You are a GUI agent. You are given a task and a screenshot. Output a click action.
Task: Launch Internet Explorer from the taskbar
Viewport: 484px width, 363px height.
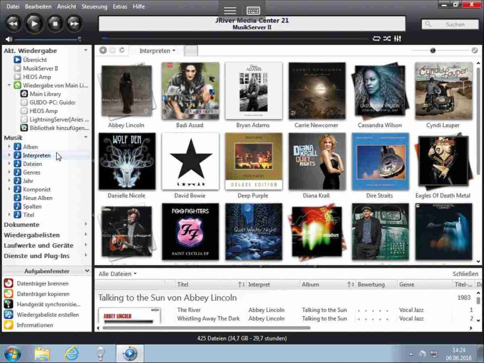pyautogui.click(x=71, y=354)
